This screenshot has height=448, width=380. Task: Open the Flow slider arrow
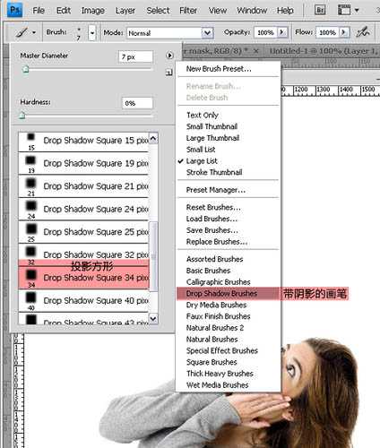[x=344, y=32]
